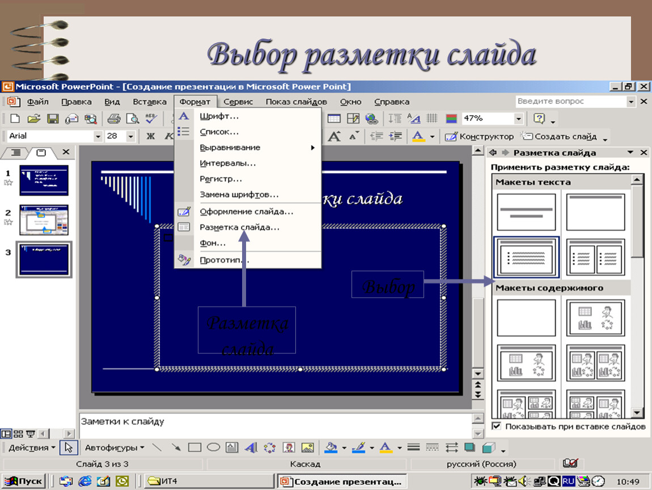
Task: Run the spelling check icon
Action: pyautogui.click(x=151, y=119)
